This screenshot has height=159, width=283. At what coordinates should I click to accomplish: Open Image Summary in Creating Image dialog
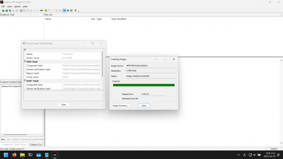pyautogui.click(x=120, y=106)
